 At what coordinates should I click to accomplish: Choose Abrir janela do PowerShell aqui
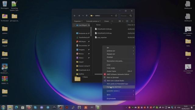point(119,84)
